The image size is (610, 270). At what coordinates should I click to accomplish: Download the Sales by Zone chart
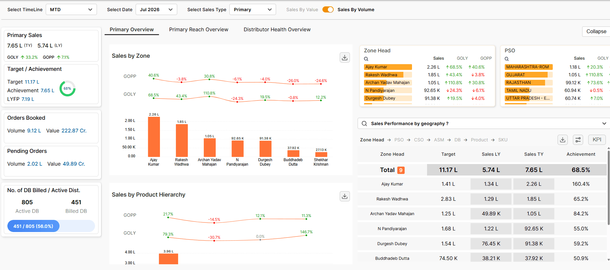click(345, 57)
